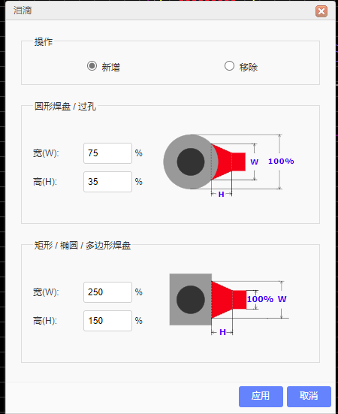Viewport: 338px width, 414px height.
Task: Click the 泪滴 dialog title bar
Action: [169, 11]
